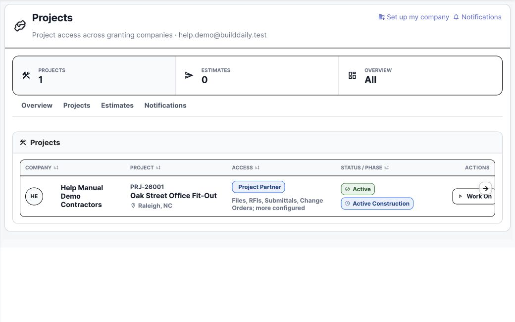
Task: Click the tools icon in the Projects stat card
Action: pyautogui.click(x=26, y=75)
